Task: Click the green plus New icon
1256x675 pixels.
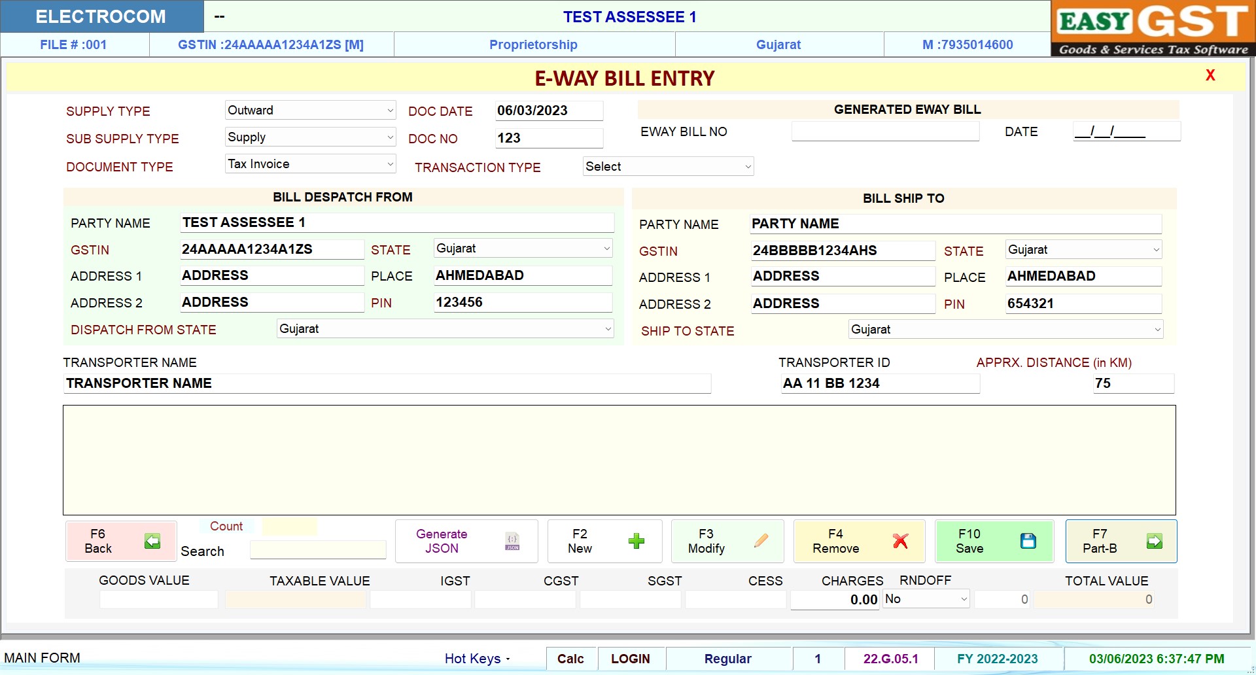Action: pos(636,541)
